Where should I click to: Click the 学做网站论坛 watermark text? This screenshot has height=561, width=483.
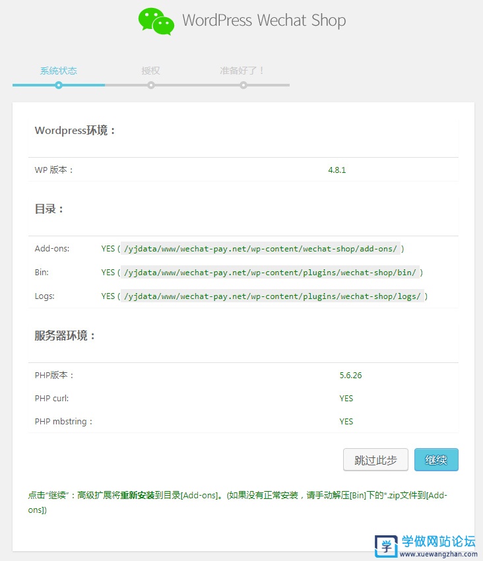439,541
